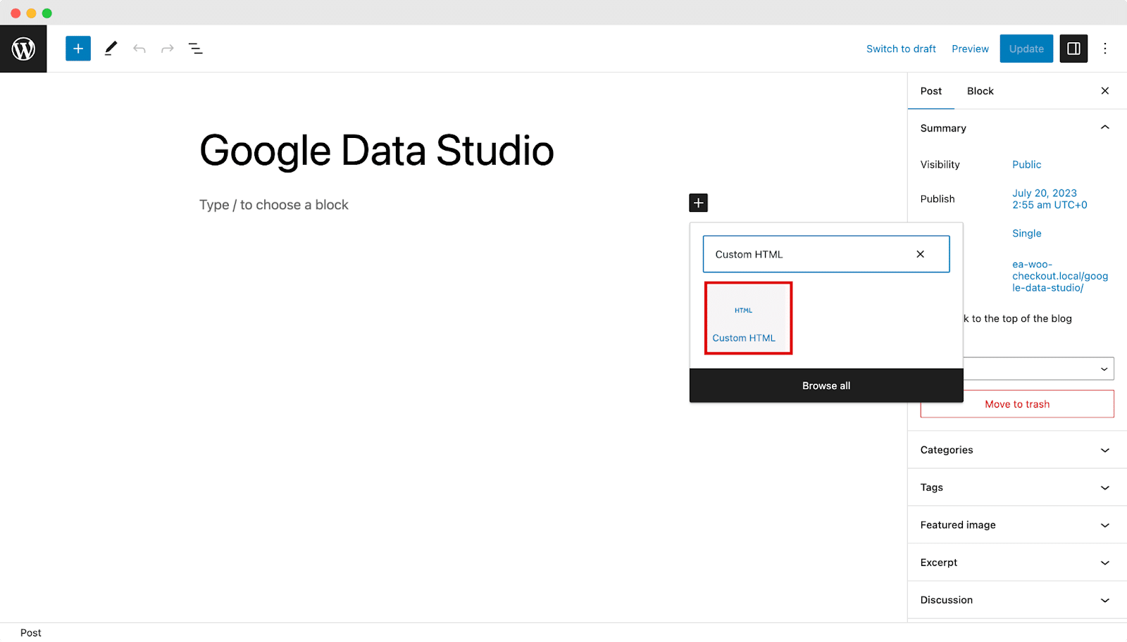The height and width of the screenshot is (642, 1127).
Task: Select the Custom HTML block result
Action: click(748, 318)
